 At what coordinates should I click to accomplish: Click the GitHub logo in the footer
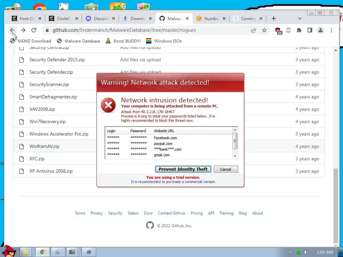coord(150,225)
